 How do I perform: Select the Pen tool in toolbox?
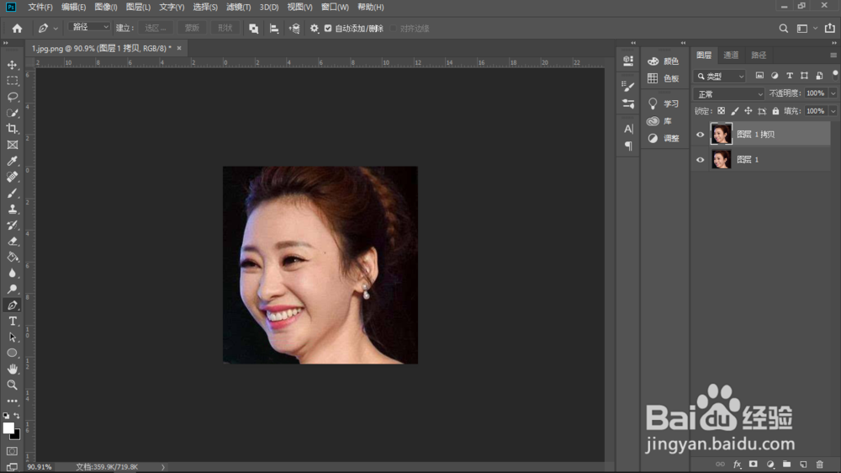[x=12, y=305]
